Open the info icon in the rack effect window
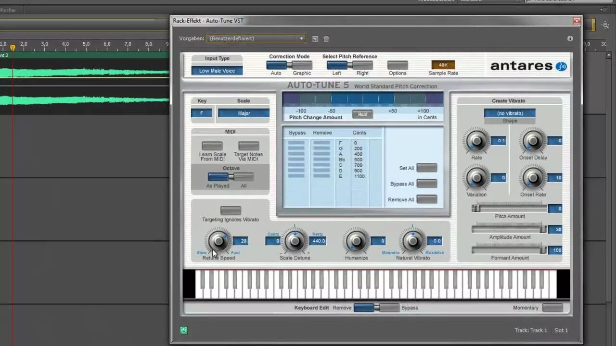 570,38
